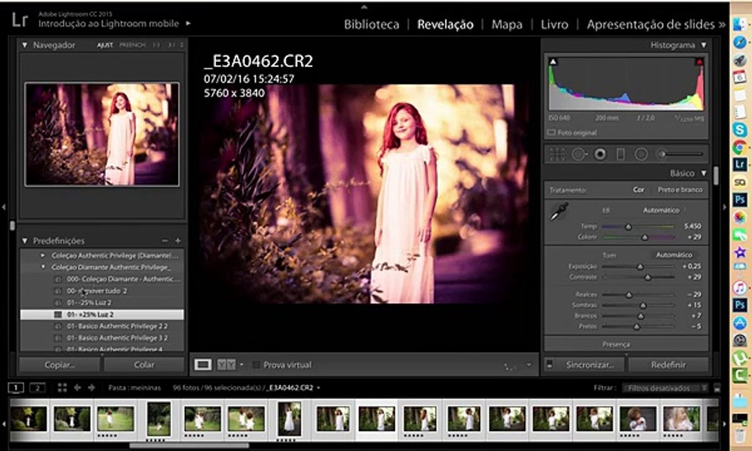Select the Radial Filter tool
The height and width of the screenshot is (451, 752).
(640, 154)
